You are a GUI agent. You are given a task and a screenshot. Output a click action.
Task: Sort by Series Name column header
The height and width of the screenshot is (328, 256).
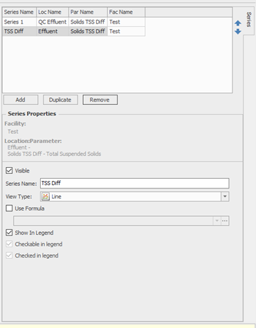click(x=19, y=12)
